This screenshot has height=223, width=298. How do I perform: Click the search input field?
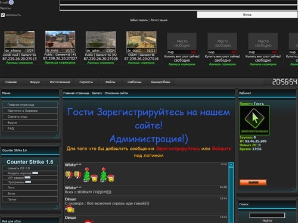(x=267, y=215)
